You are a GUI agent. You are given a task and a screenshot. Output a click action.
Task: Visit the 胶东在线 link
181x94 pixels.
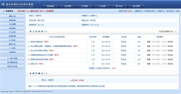(170, 11)
